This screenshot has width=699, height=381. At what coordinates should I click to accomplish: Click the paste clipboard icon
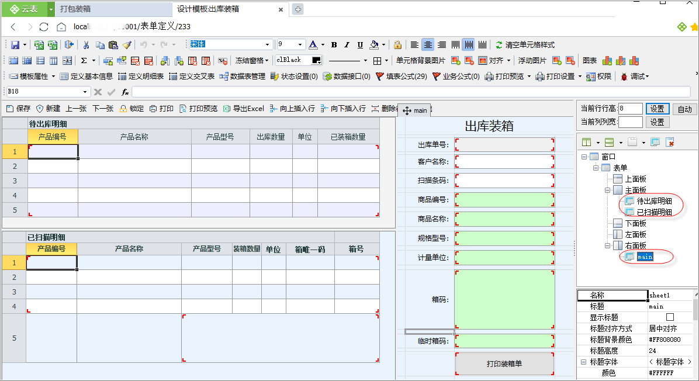pos(113,44)
